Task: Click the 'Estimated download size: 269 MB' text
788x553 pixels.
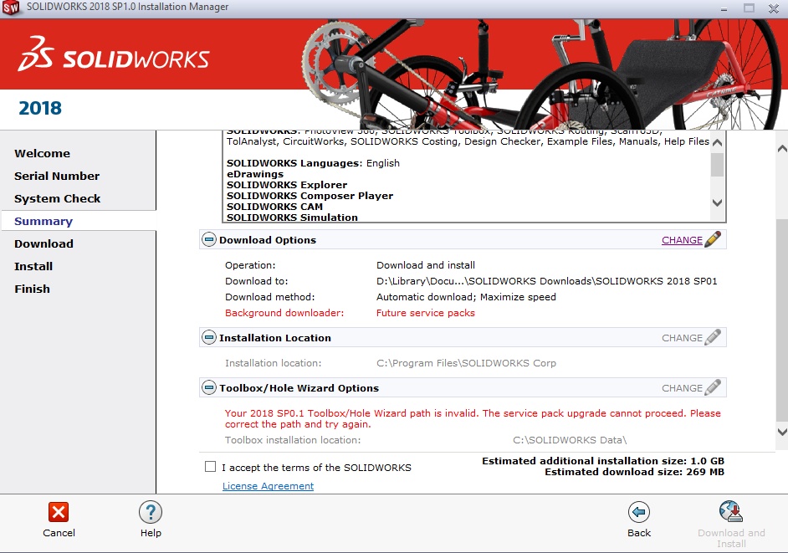Action: (x=634, y=472)
